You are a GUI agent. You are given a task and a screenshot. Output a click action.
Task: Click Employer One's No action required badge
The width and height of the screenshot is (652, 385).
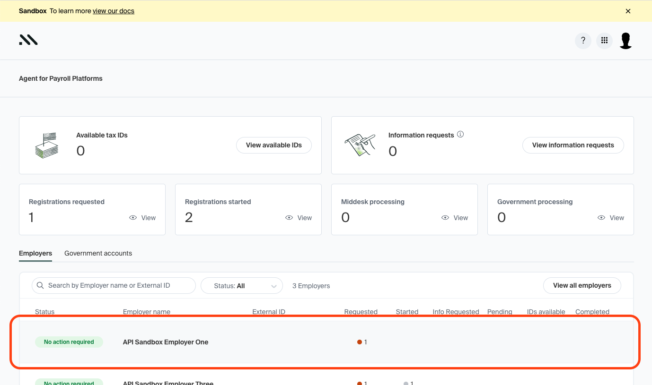pyautogui.click(x=69, y=342)
